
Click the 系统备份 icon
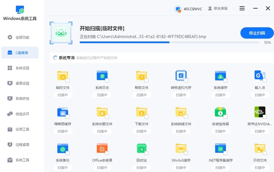click(x=63, y=149)
